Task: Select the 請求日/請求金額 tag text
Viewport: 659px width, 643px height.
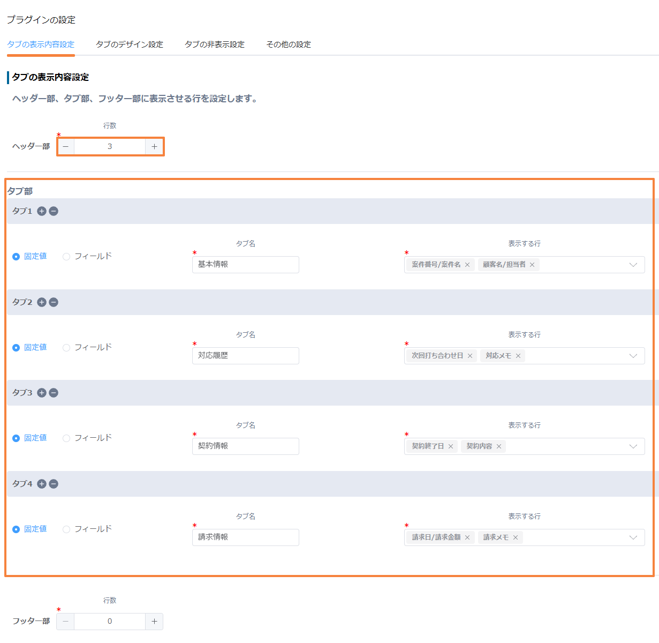Action: [436, 537]
